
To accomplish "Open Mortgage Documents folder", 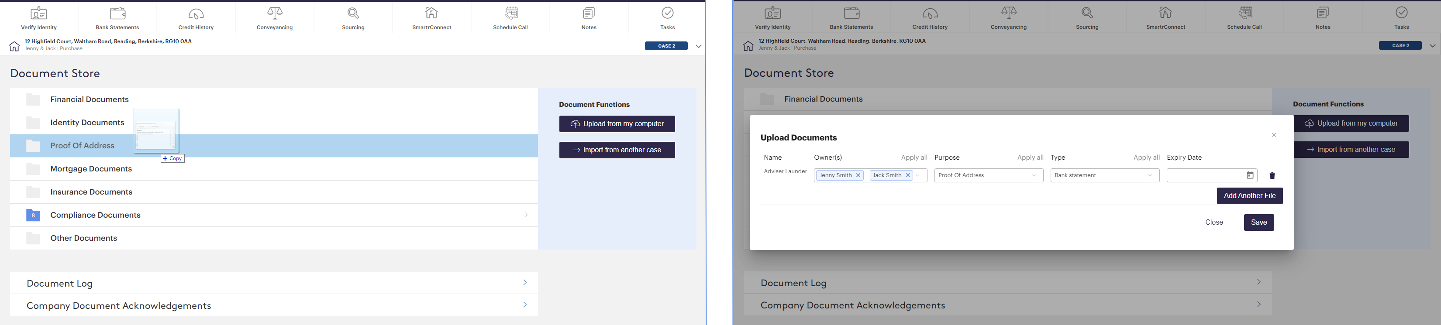I will 274,169.
